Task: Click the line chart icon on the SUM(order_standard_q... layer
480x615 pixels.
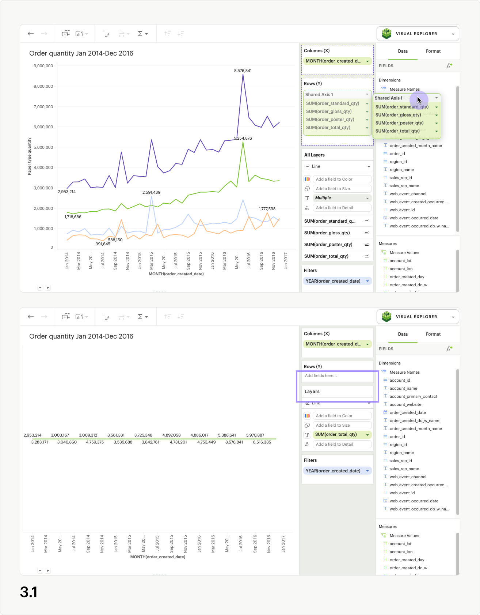Action: (x=366, y=221)
